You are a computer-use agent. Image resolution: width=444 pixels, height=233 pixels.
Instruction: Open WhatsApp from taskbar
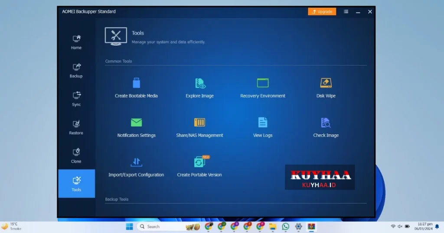pyautogui.click(x=285, y=227)
